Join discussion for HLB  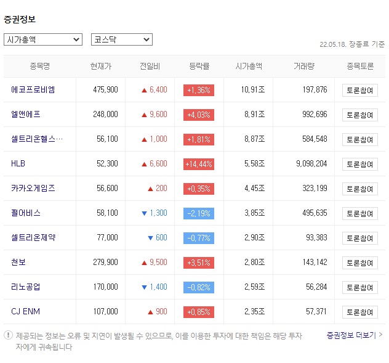pos(360,164)
